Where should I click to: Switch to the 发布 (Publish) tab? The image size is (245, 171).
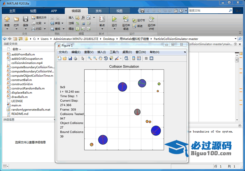pyautogui.click(x=99, y=11)
